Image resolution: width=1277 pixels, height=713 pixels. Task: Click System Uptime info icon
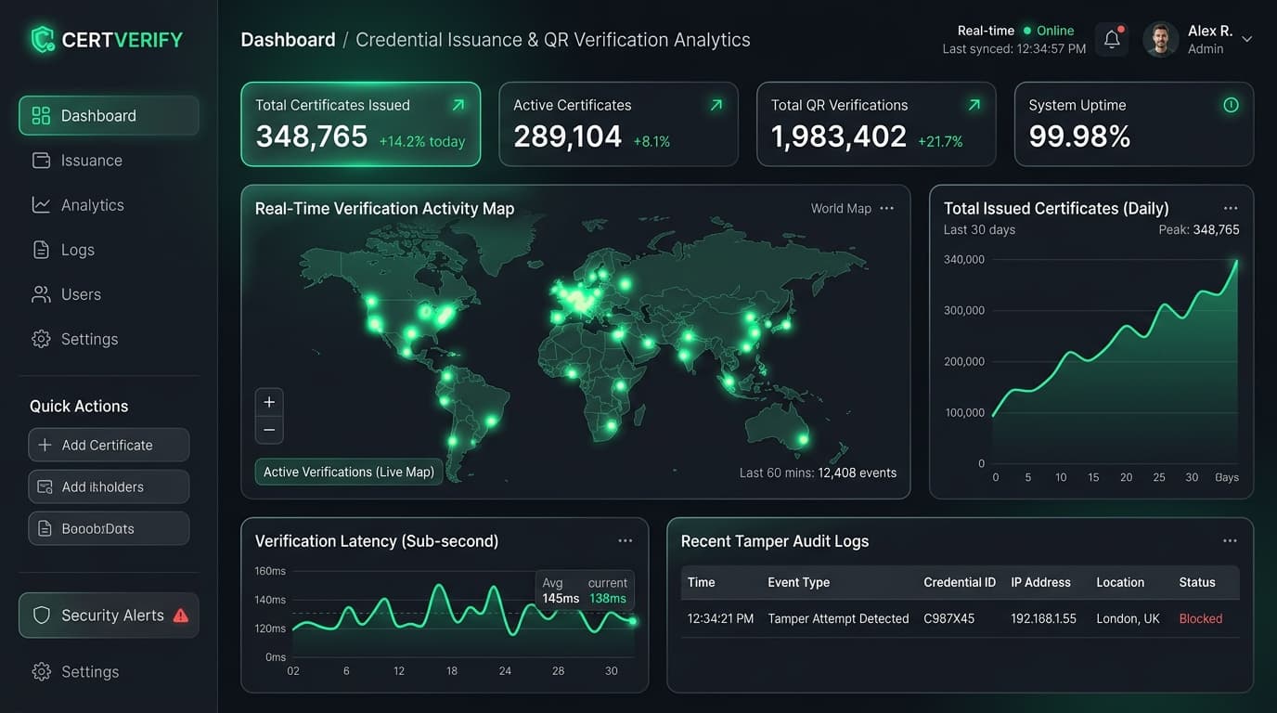coord(1231,105)
